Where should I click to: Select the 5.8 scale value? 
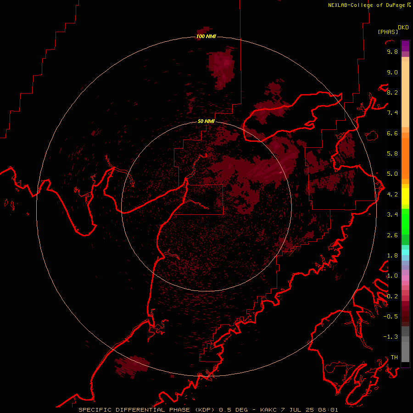pyautogui.click(x=392, y=154)
